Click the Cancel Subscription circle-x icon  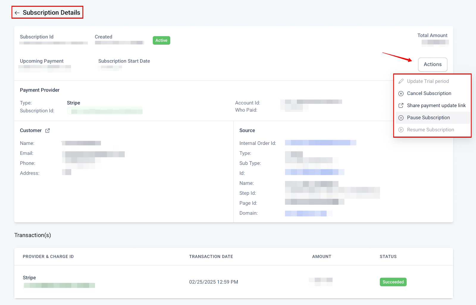point(401,93)
